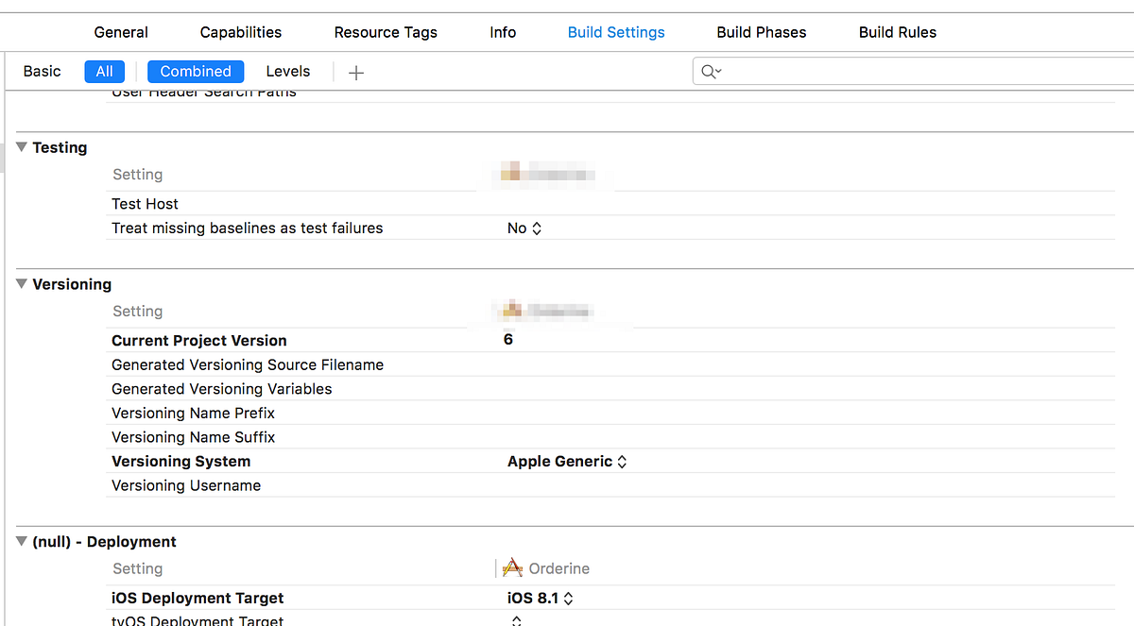1134x626 pixels.
Task: Switch to the Levels view
Action: (287, 71)
